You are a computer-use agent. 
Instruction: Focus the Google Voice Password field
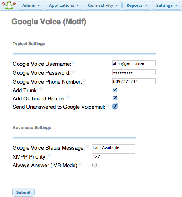(134, 72)
